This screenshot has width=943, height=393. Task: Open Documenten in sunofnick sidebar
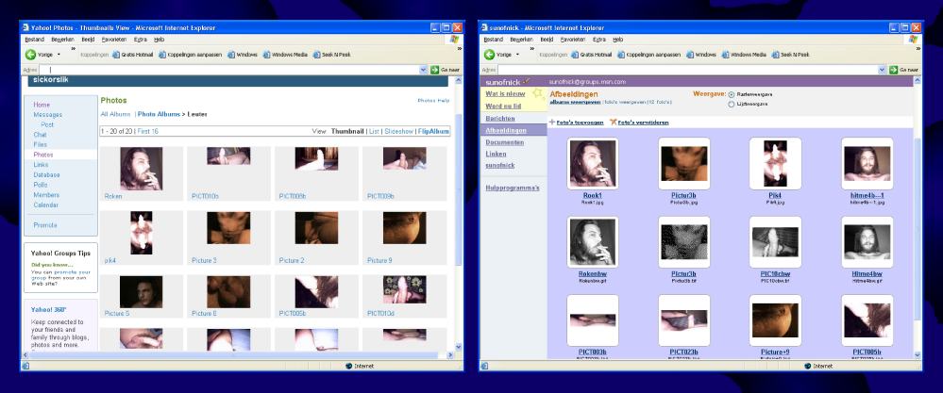pos(505,143)
